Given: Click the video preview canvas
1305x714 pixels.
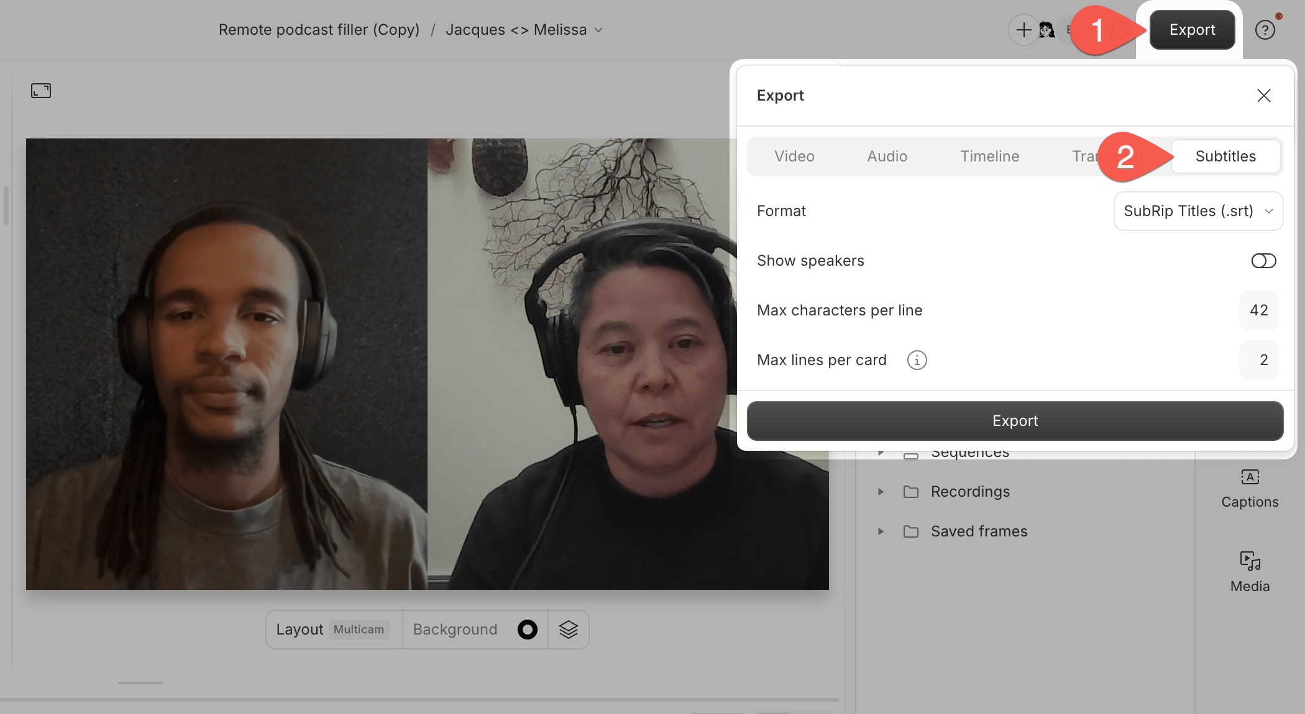Looking at the screenshot, I should (x=427, y=364).
